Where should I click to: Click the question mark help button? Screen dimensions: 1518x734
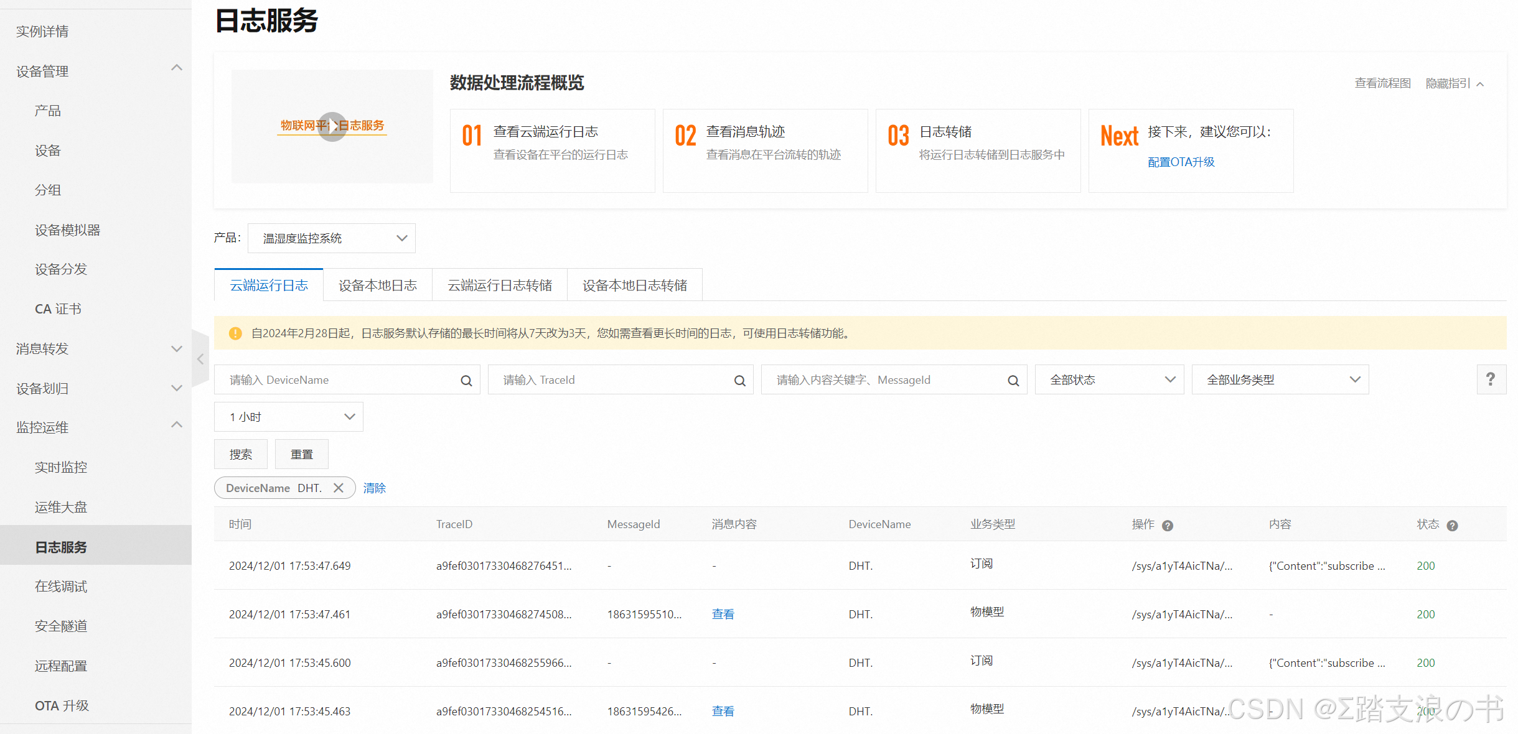1491,379
